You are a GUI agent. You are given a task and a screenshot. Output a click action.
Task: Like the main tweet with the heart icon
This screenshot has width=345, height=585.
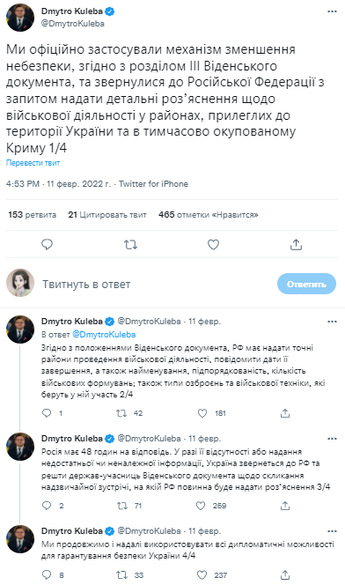213,245
